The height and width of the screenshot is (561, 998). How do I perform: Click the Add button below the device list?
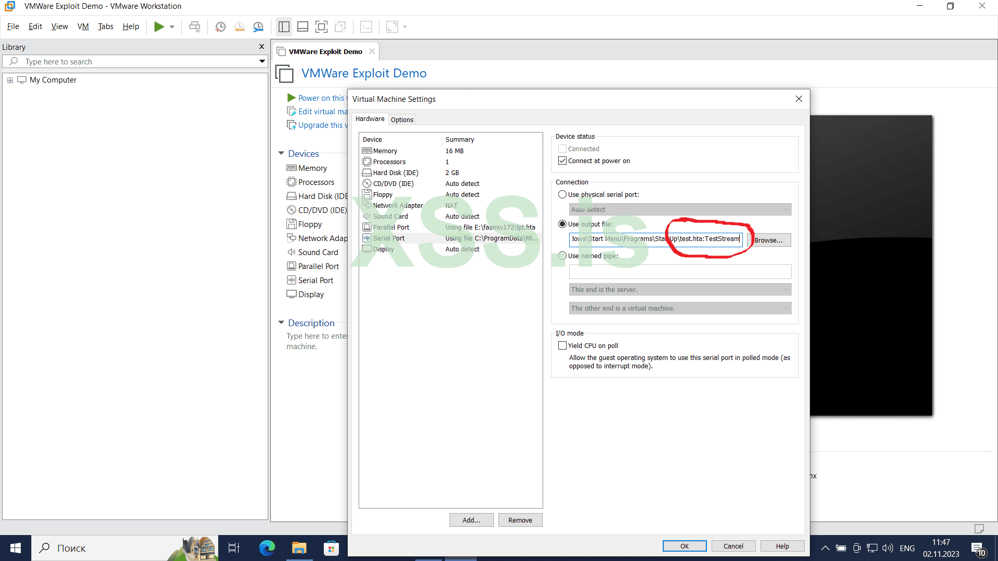[x=471, y=520]
